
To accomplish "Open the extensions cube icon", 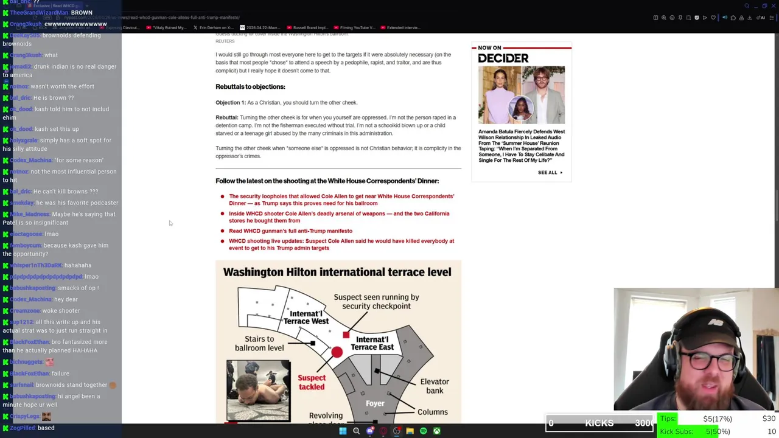I will [x=733, y=18].
